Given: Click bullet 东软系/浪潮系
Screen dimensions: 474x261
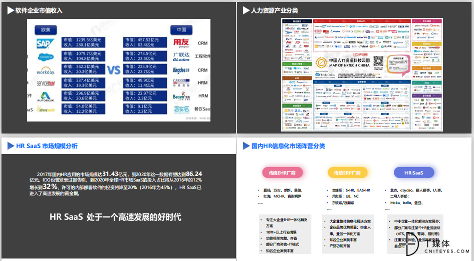Looking at the screenshot, I should coord(343,203).
